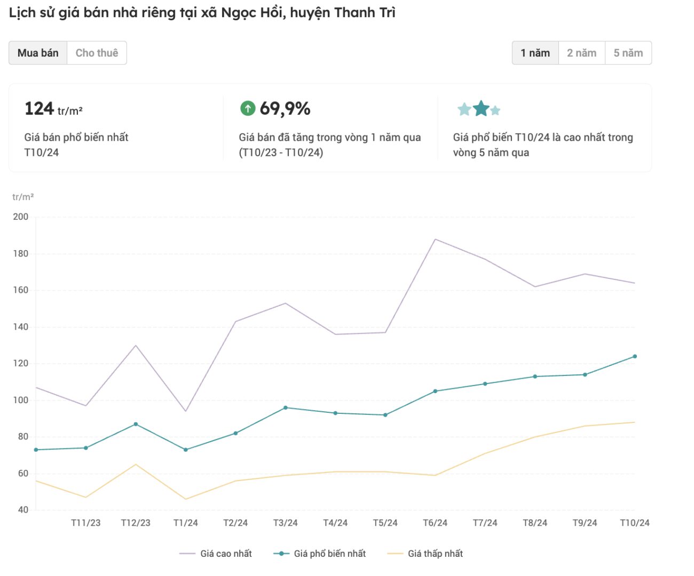The height and width of the screenshot is (576, 694).
Task: Click the green up-arrow increase icon
Action: pos(248,108)
